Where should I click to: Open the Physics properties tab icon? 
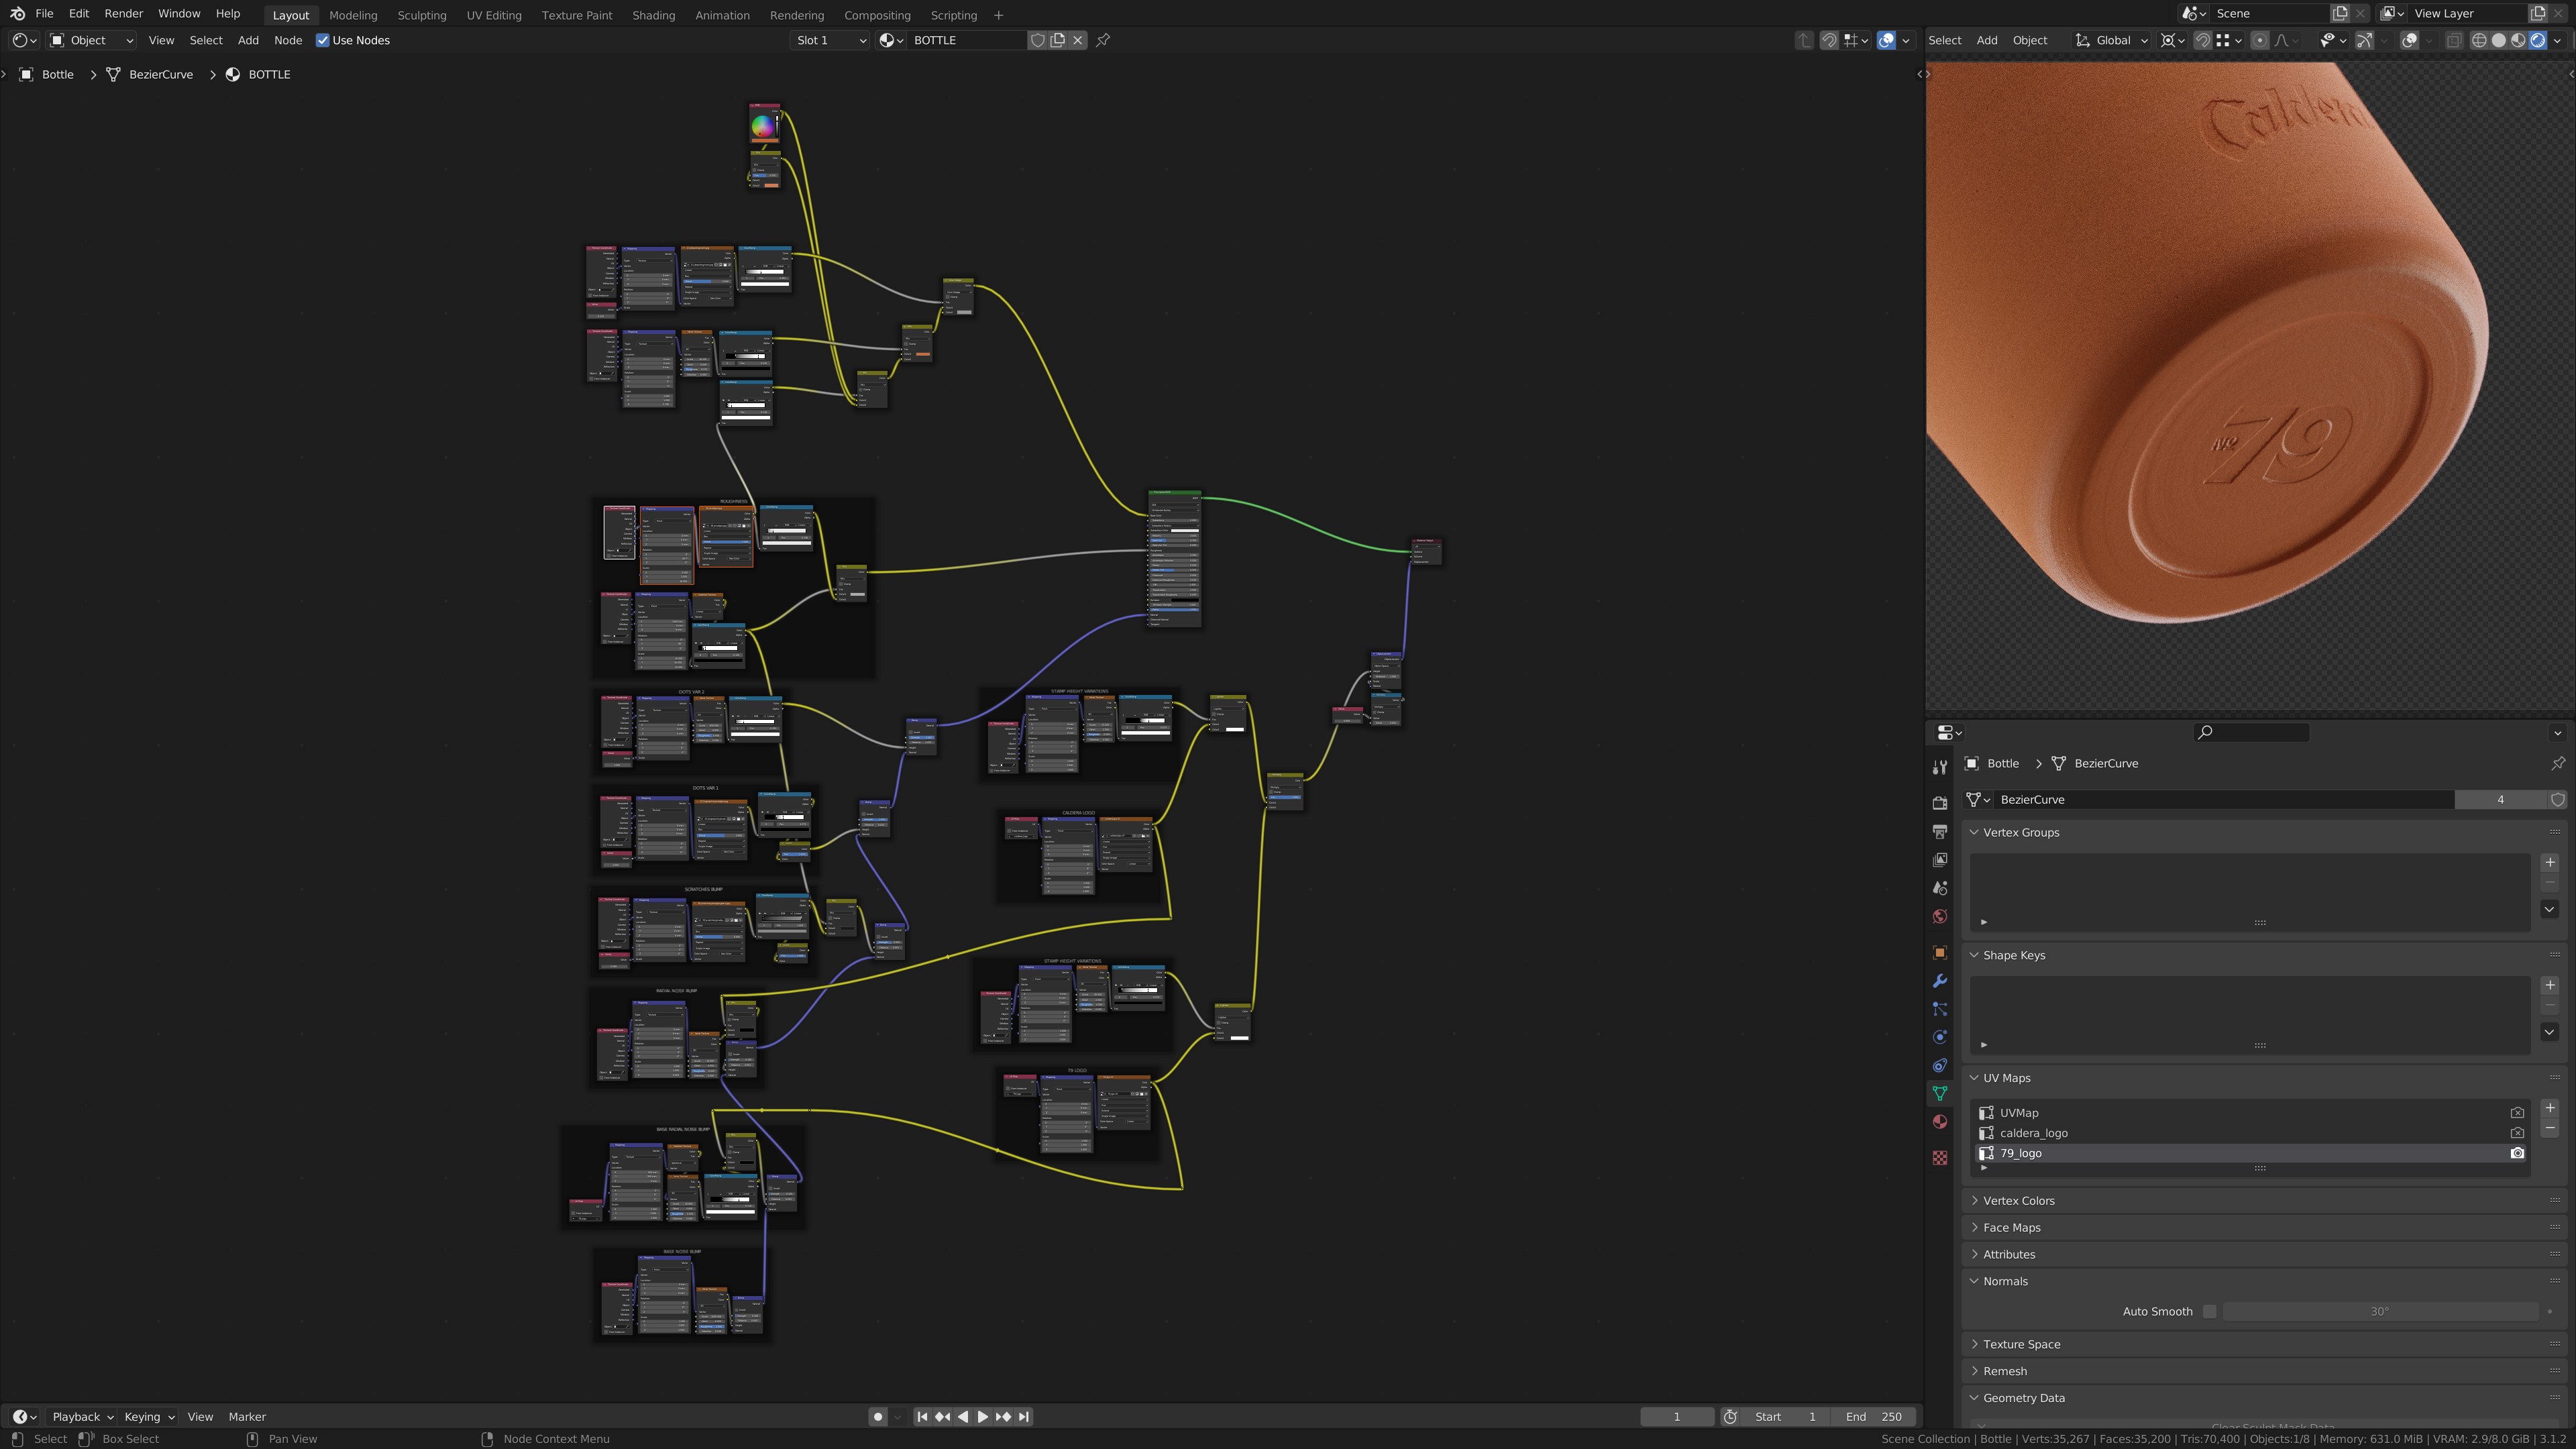point(1939,1037)
